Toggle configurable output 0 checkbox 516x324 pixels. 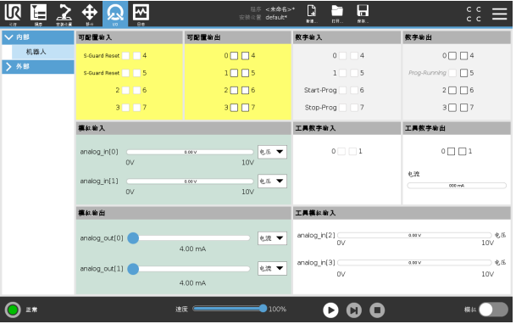[234, 56]
